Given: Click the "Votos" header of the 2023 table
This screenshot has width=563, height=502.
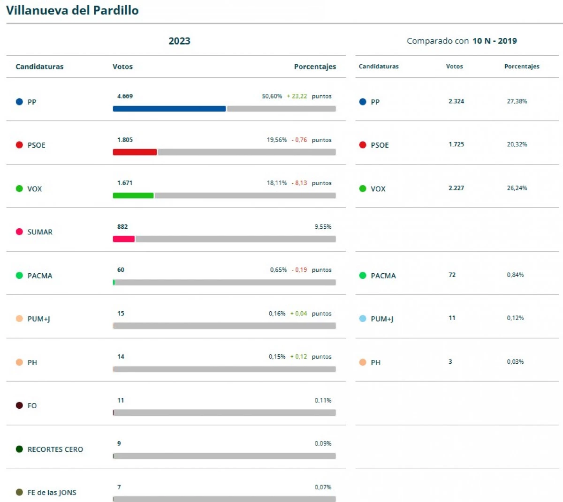Looking at the screenshot, I should coord(122,67).
